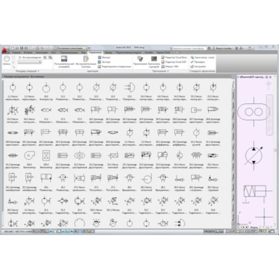279x279 pixels.
Task: Expand the Рекордер операций panel
Action: pyautogui.click(x=27, y=71)
